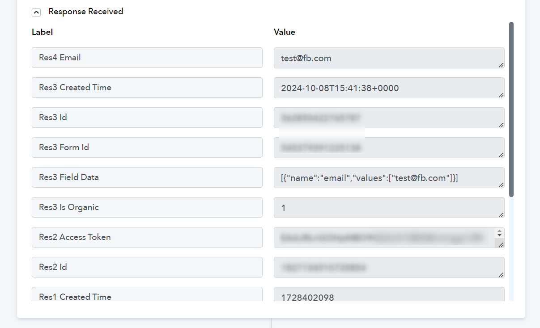The image size is (540, 328).
Task: Click up arrow in Access Token value box
Action: coord(500,231)
